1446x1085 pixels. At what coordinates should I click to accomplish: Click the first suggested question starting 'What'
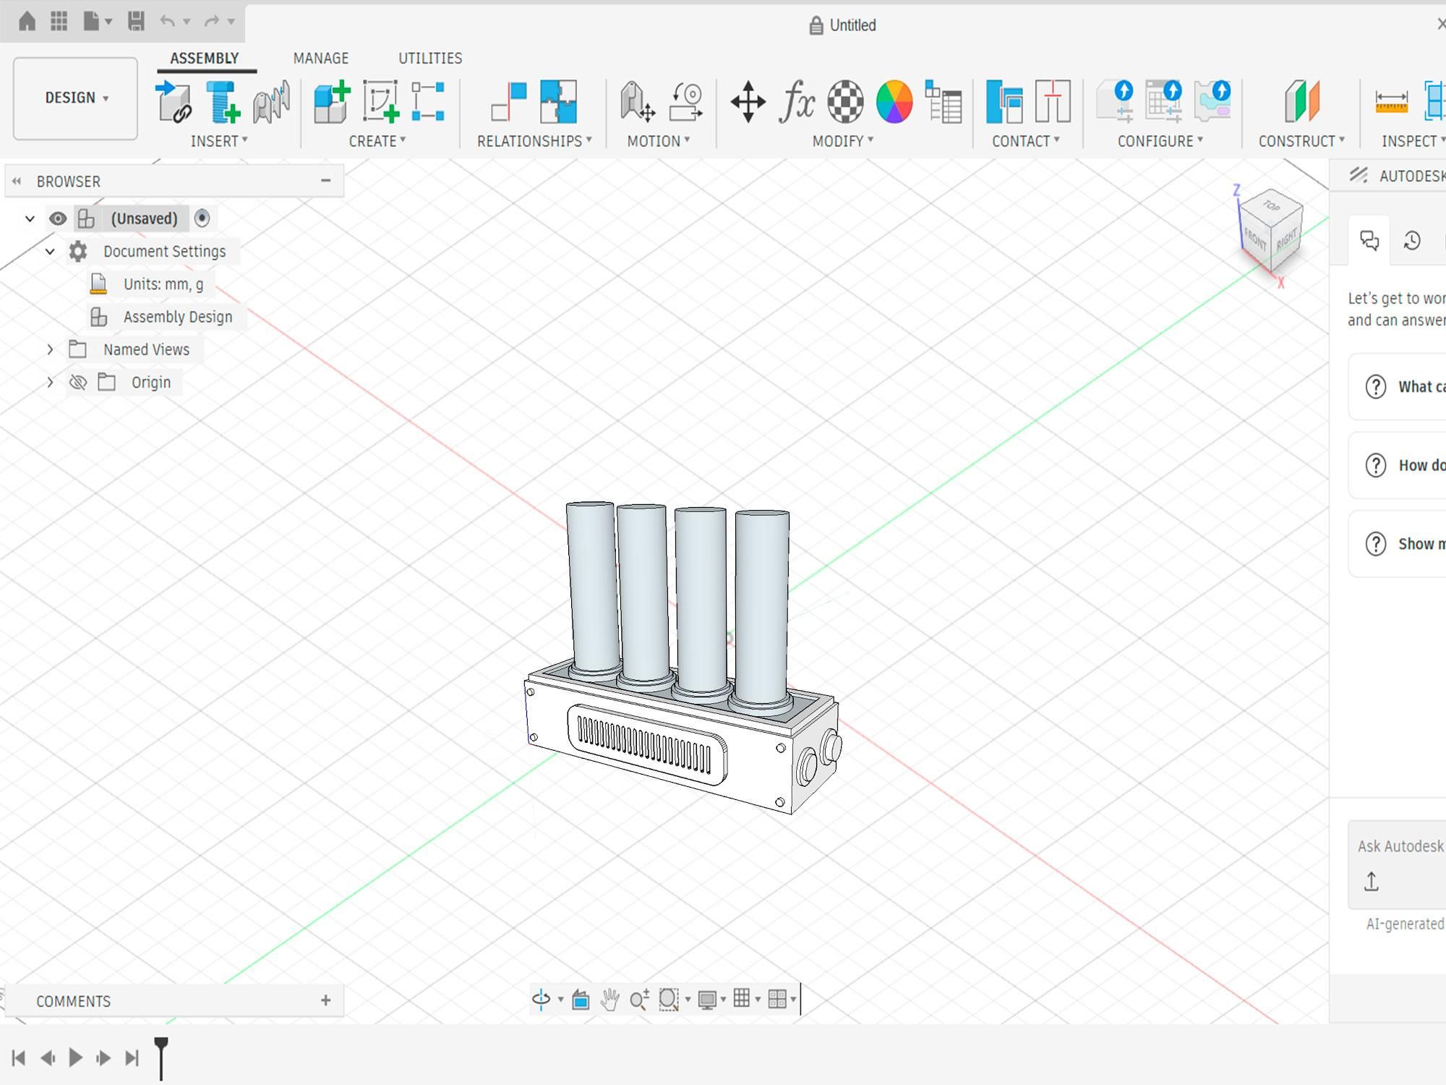tap(1398, 387)
